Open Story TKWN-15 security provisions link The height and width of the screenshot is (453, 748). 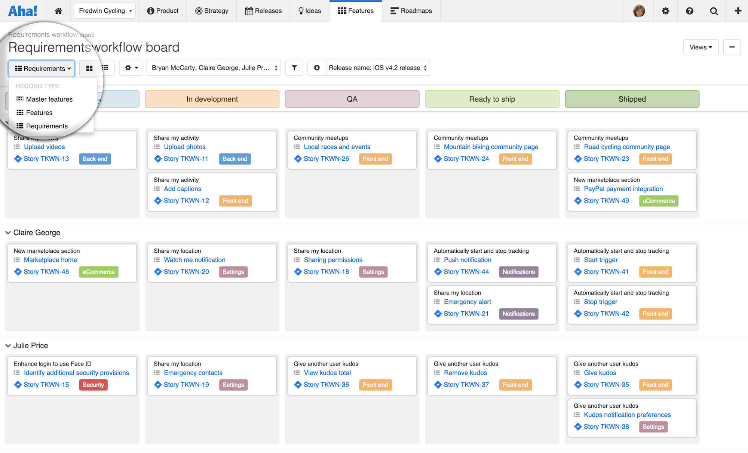[x=76, y=372]
